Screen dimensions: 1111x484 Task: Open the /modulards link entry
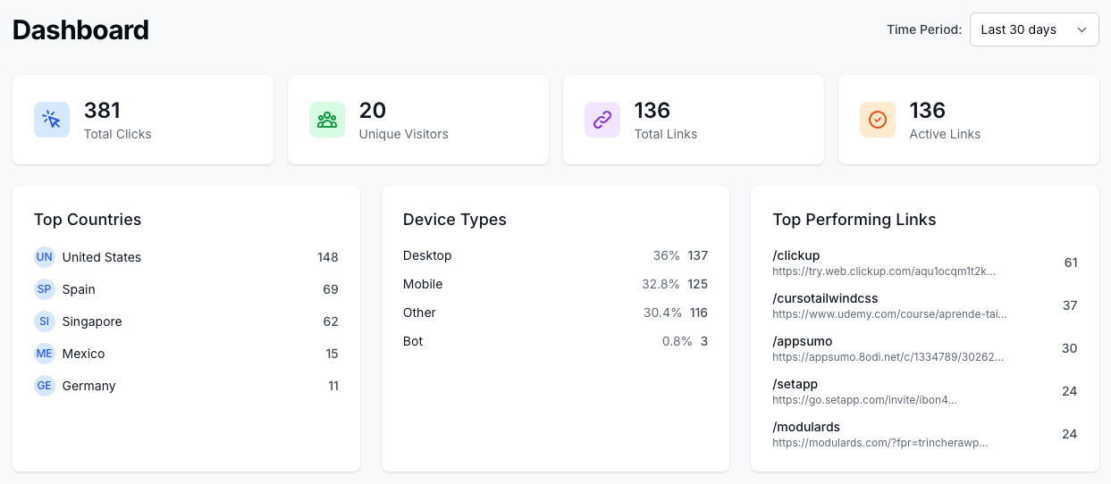(806, 427)
